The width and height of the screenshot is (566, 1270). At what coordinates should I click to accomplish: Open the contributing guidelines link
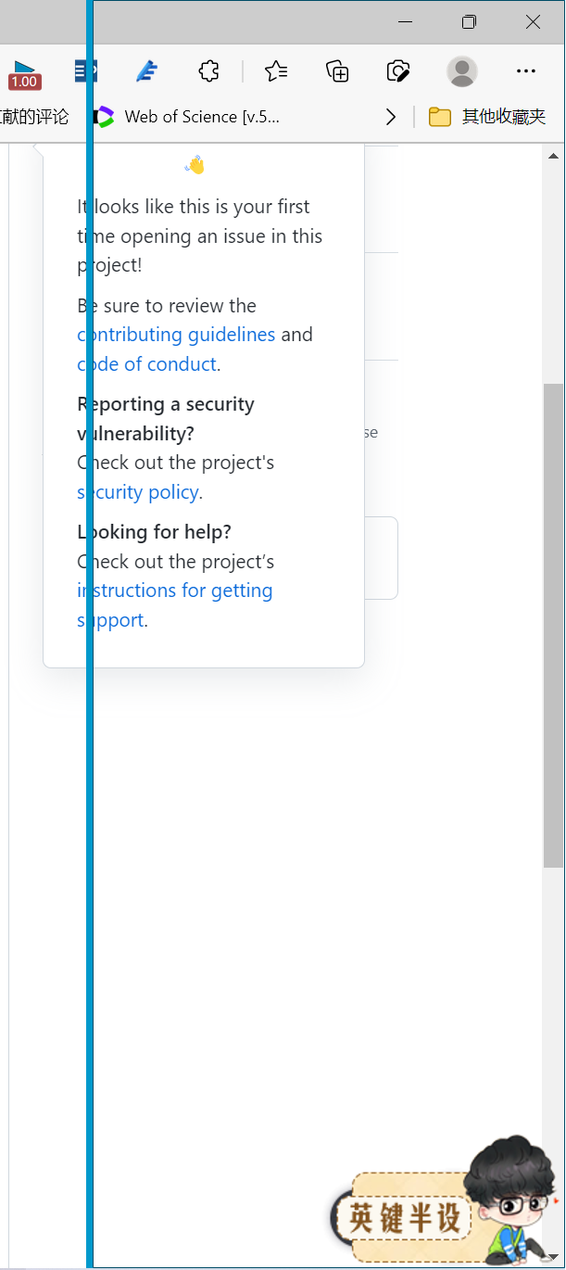pos(175,335)
